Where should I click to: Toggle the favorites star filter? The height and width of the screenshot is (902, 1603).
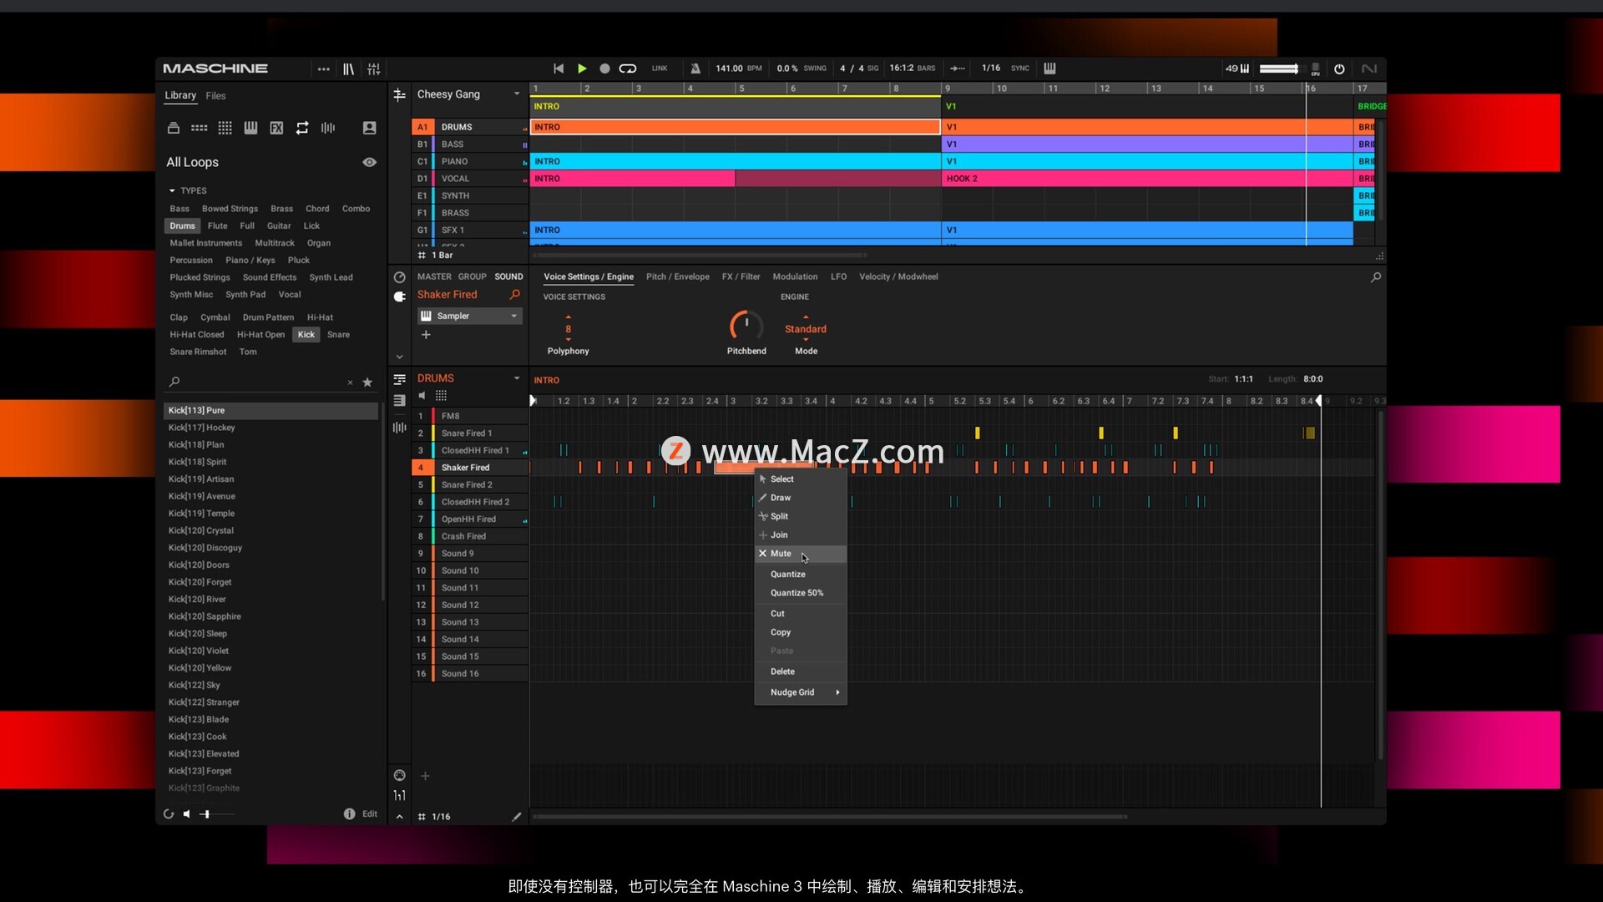[x=367, y=383]
